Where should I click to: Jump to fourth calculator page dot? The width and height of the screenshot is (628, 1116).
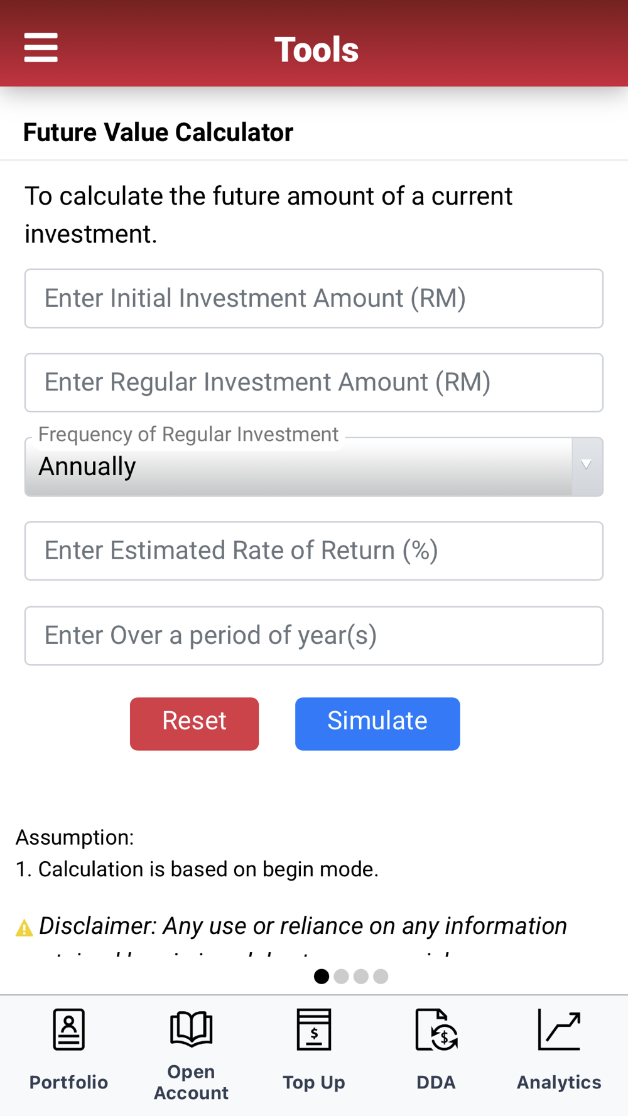381,977
